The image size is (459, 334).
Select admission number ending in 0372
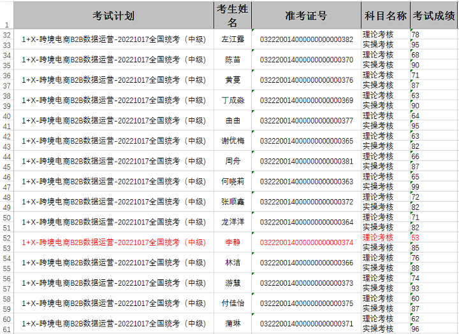(x=306, y=202)
